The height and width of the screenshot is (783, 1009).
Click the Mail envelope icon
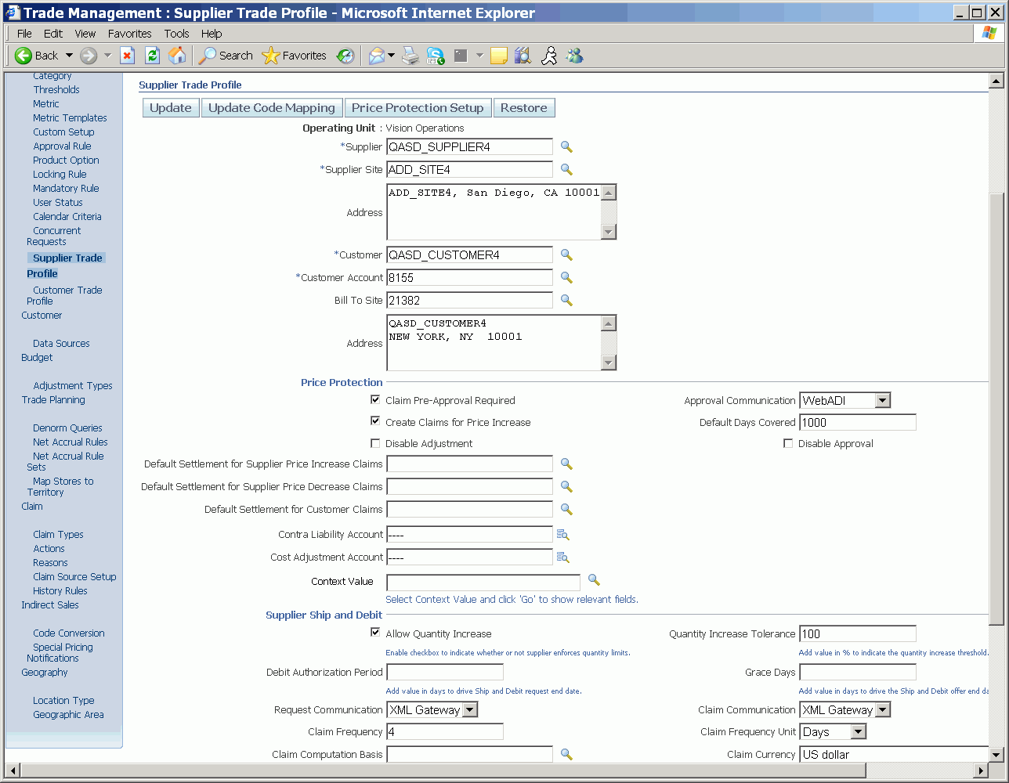click(377, 56)
